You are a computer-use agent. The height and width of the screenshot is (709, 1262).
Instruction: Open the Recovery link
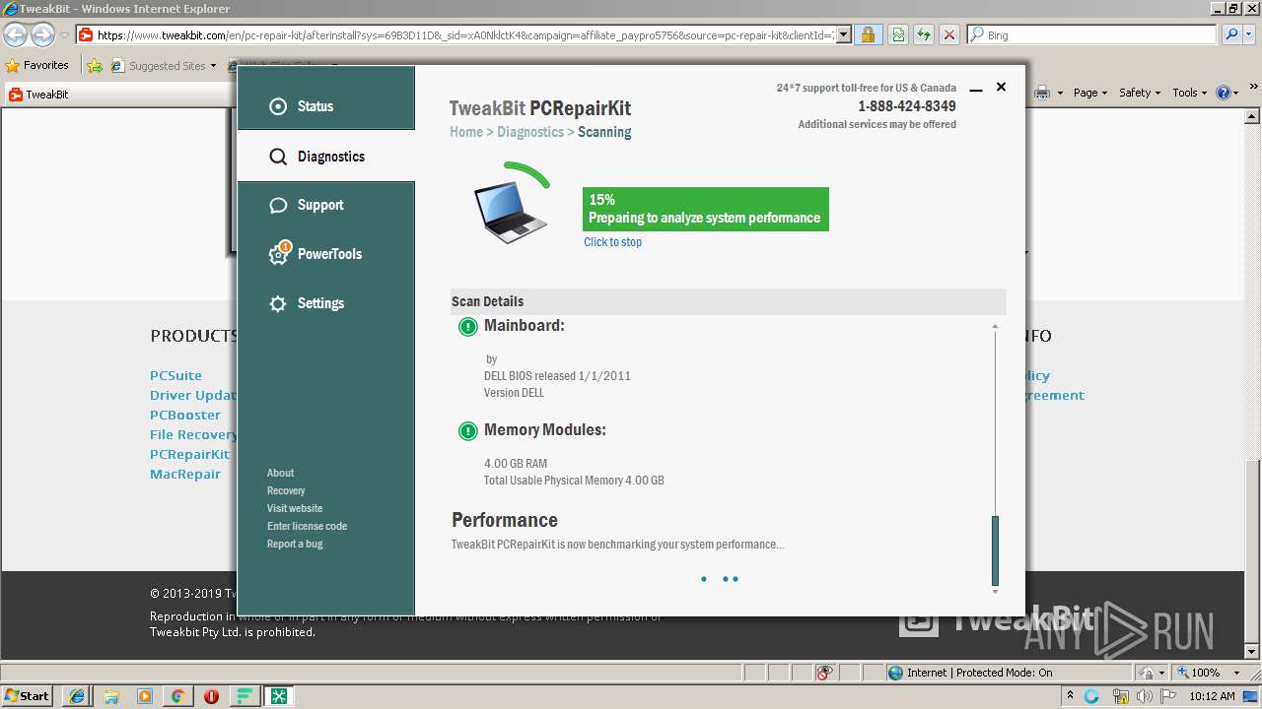click(286, 490)
